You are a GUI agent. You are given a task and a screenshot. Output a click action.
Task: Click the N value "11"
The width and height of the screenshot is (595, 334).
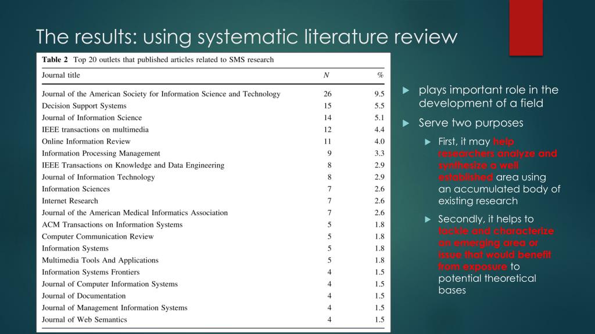(328, 141)
